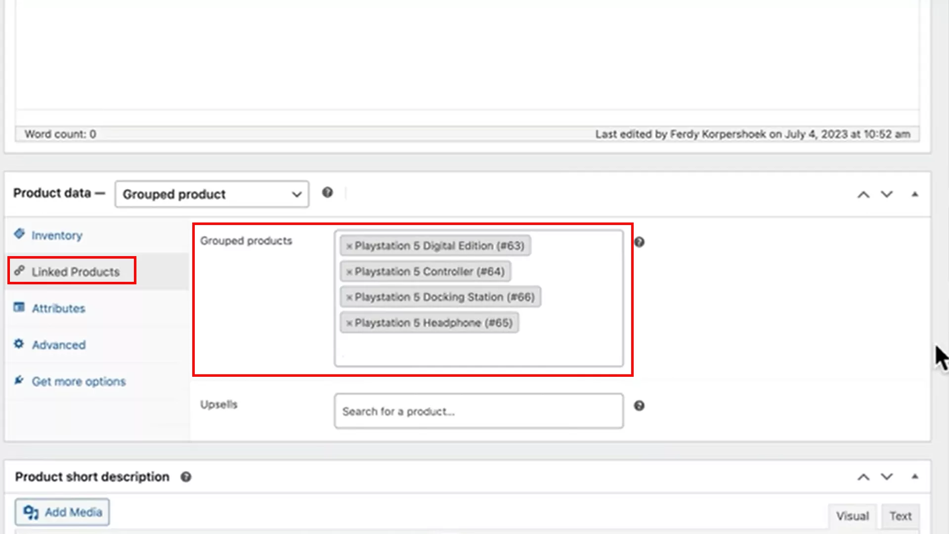Image resolution: width=949 pixels, height=534 pixels.
Task: Click the gear icon beside Advanced
Action: click(18, 344)
